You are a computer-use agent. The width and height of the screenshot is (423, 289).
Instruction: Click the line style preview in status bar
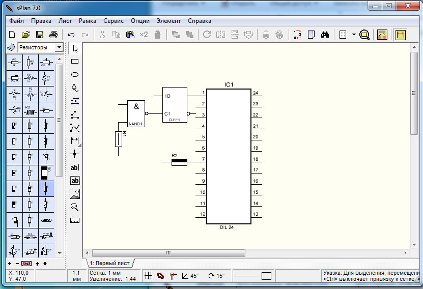pos(246,276)
